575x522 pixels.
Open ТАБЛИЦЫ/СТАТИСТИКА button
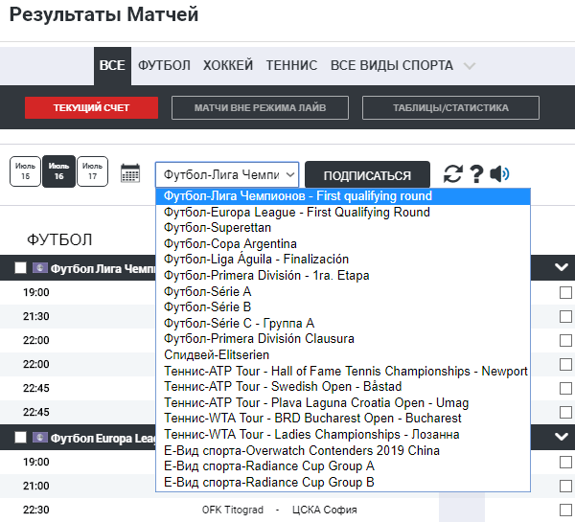tap(450, 108)
